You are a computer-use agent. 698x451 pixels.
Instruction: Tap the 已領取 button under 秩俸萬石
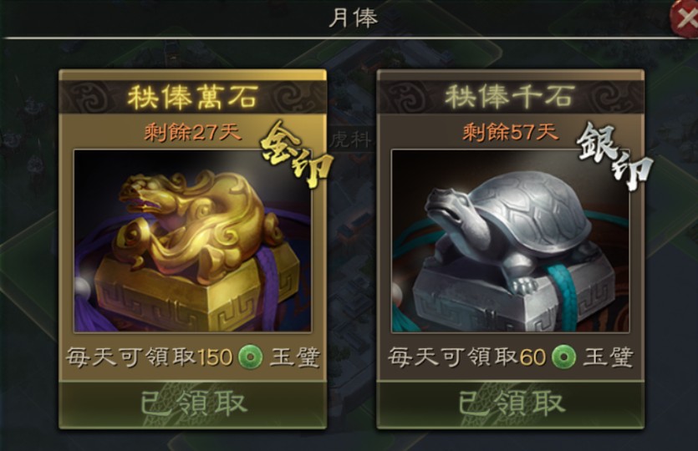coord(193,403)
